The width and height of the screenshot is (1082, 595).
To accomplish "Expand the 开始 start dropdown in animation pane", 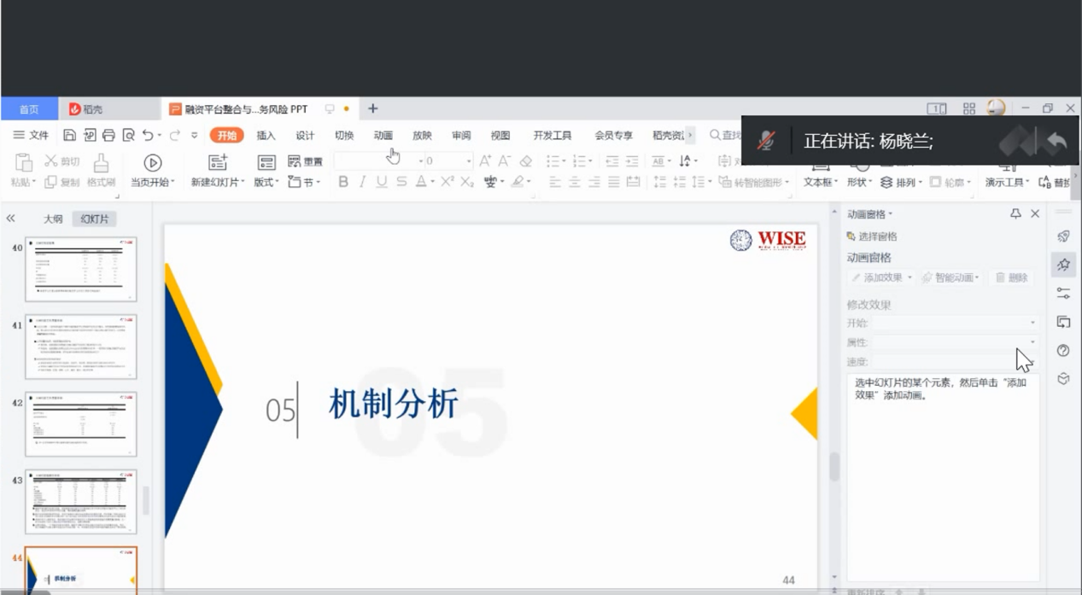I will 1032,324.
